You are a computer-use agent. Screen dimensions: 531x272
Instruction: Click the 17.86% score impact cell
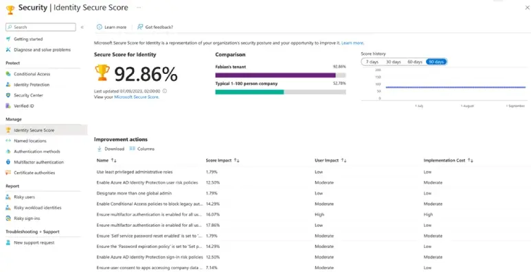pos(213,225)
